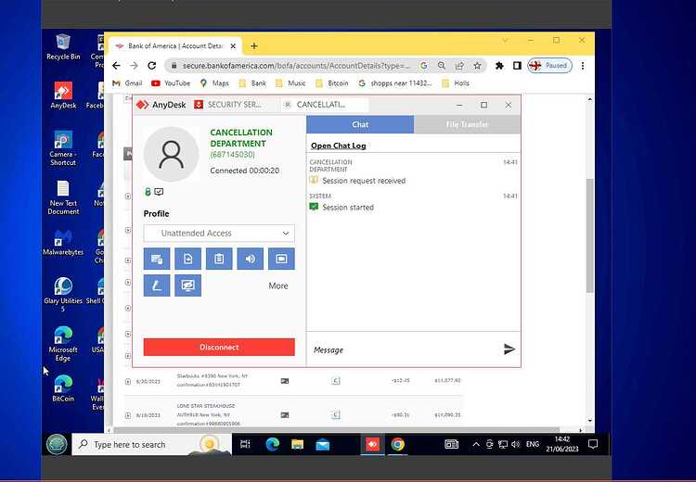
Task: Reload the Bank of America page
Action: point(152,66)
